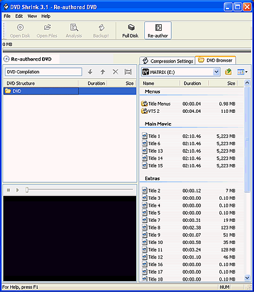
Task: Open the Edit menu
Action: [19, 16]
